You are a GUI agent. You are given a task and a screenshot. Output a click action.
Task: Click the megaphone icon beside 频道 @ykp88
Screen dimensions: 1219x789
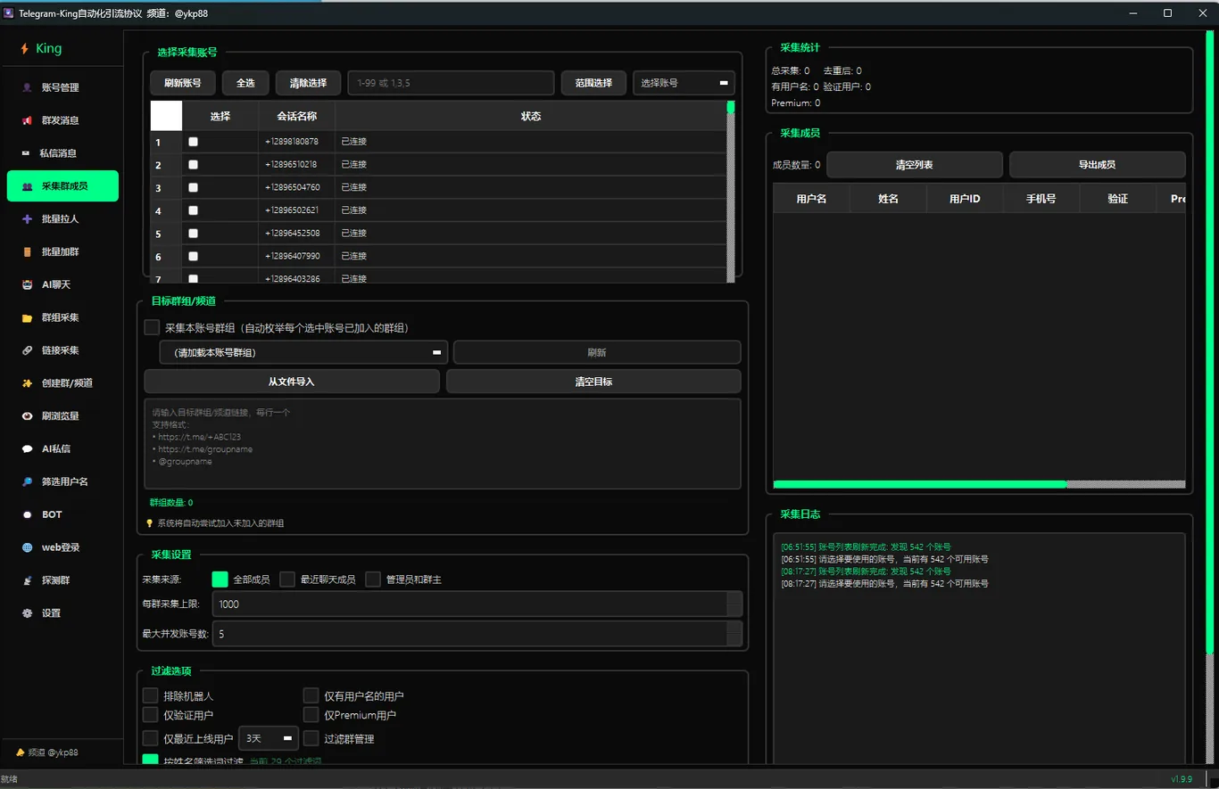tap(21, 752)
